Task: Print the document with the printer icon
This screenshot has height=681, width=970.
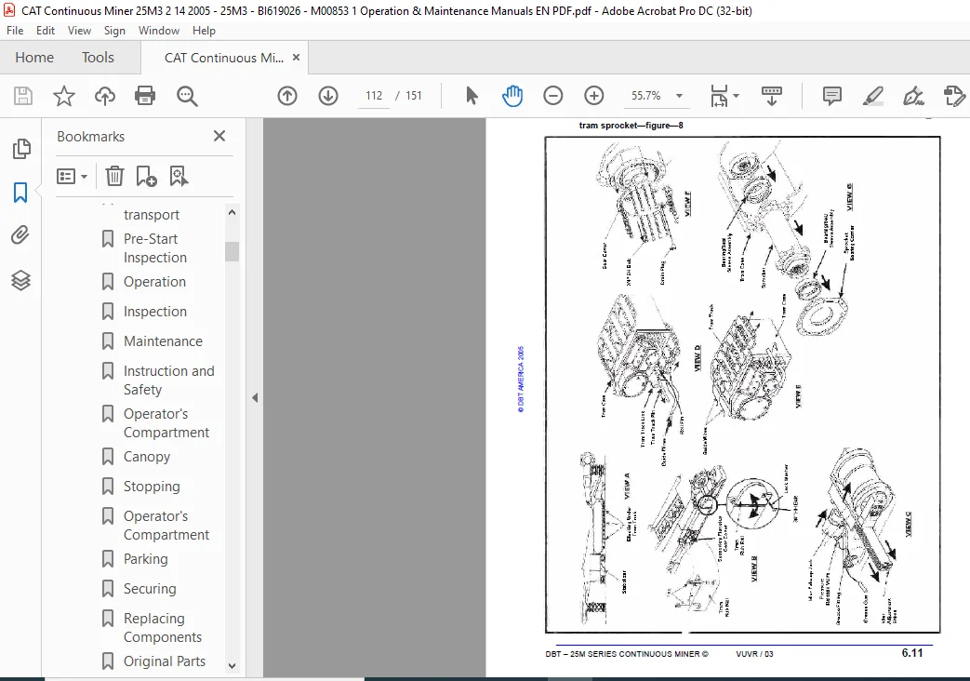Action: point(145,96)
